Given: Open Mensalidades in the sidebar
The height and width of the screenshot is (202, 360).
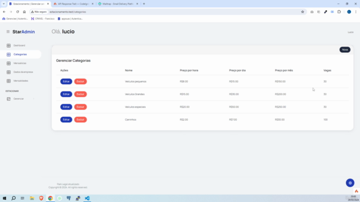Looking at the screenshot, I should (21, 81).
